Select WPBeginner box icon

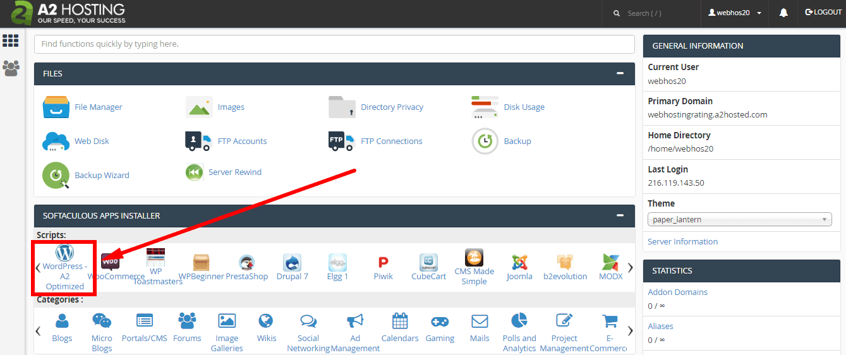(202, 262)
